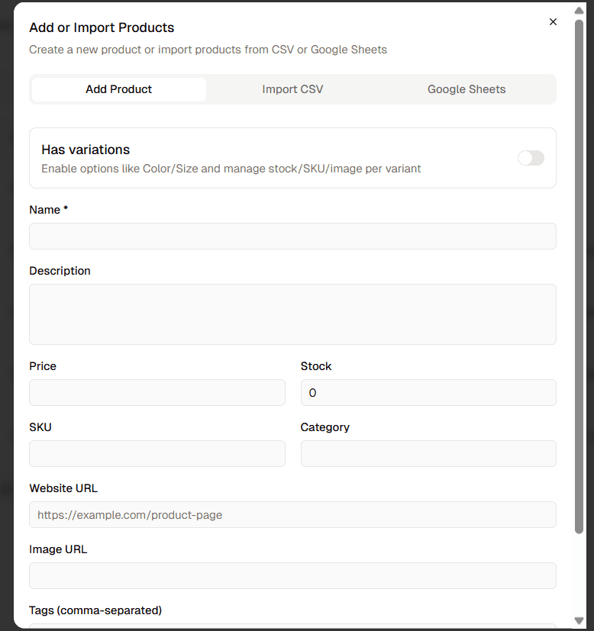Click the Category input field
Image resolution: width=594 pixels, height=631 pixels.
428,453
